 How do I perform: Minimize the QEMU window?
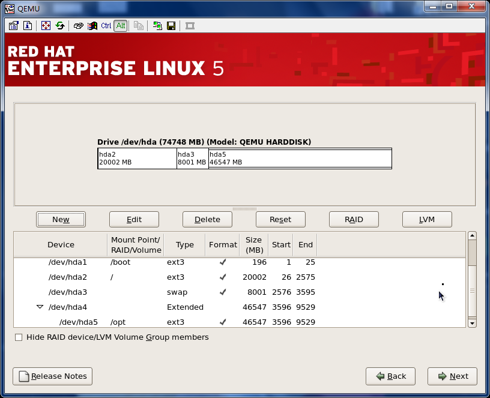[433, 6]
